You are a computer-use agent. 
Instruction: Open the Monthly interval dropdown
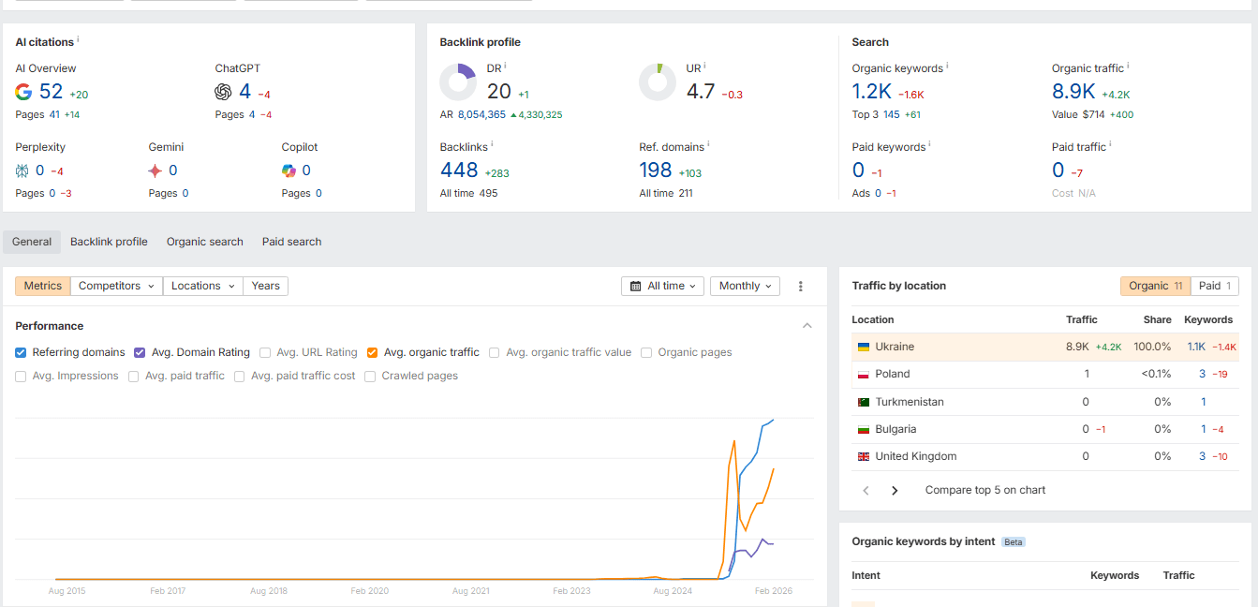[x=745, y=286]
